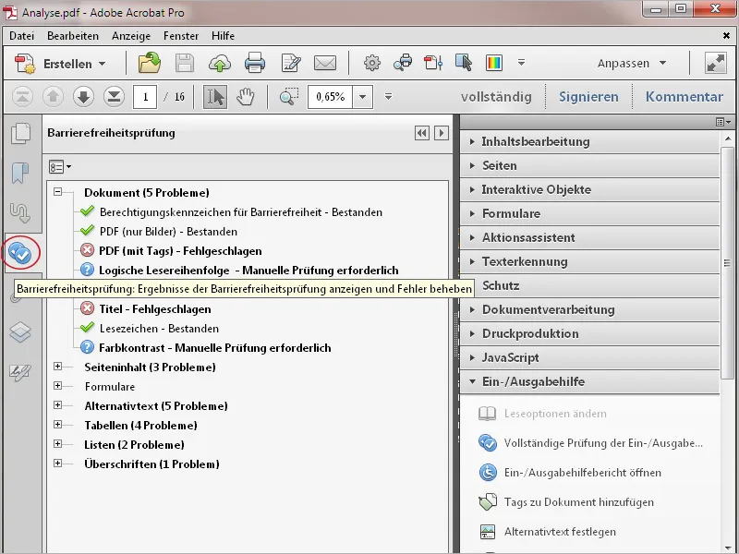
Task: Open settings gear icon in toolbar
Action: pyautogui.click(x=372, y=63)
